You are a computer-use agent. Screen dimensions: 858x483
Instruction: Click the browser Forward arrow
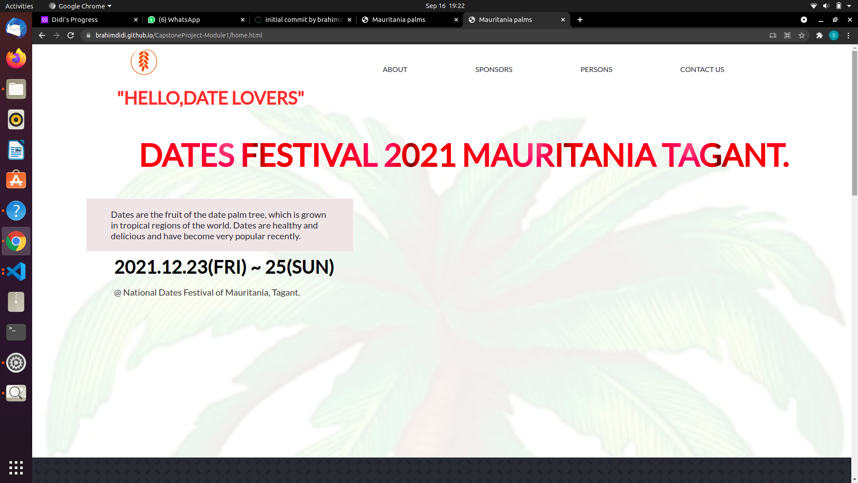[56, 35]
